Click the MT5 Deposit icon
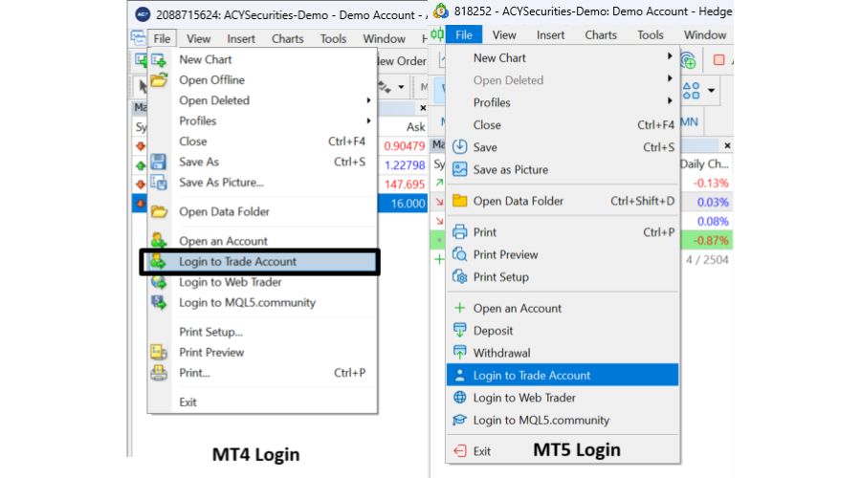Image resolution: width=861 pixels, height=478 pixels. coord(459,331)
